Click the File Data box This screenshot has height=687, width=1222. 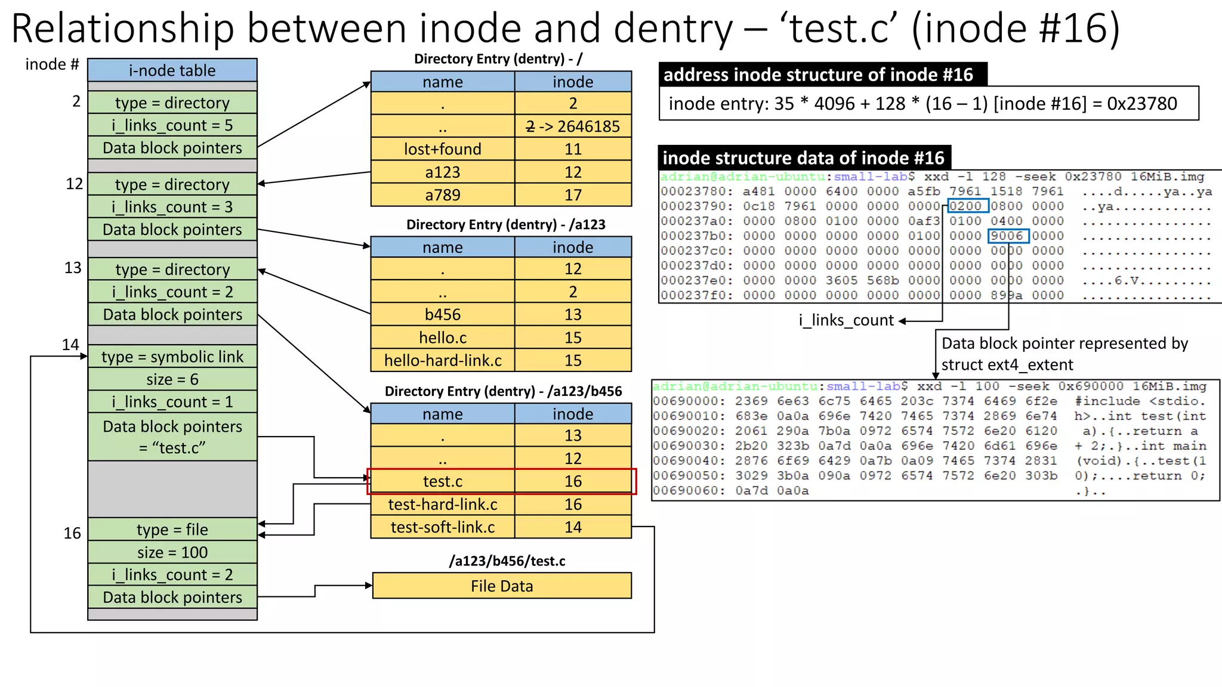(x=501, y=586)
